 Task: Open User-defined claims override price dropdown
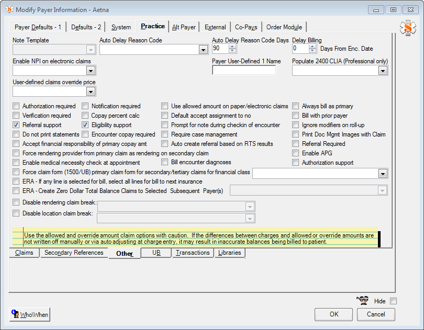pos(91,92)
